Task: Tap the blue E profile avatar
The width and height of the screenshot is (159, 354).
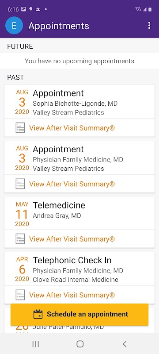Action: (x=14, y=26)
